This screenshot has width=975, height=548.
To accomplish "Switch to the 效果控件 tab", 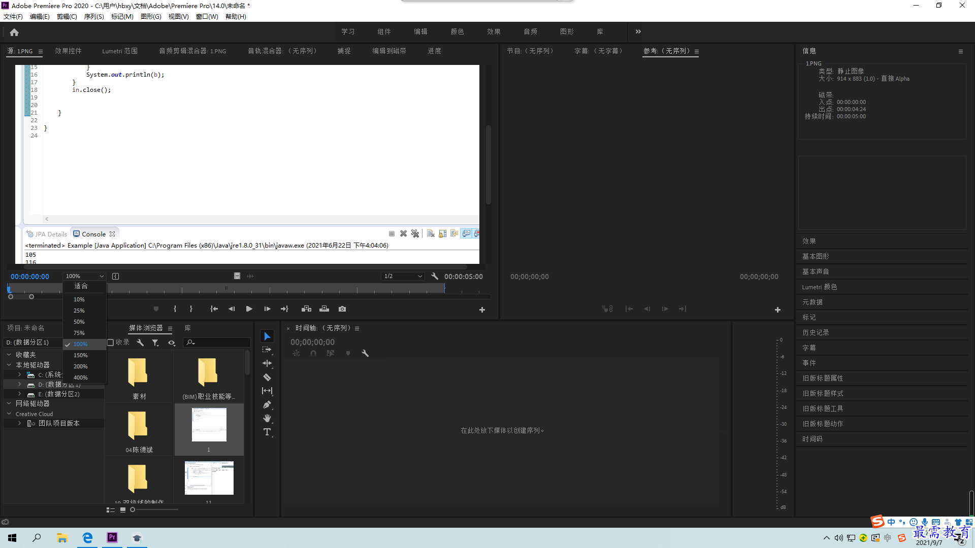I will click(x=68, y=51).
